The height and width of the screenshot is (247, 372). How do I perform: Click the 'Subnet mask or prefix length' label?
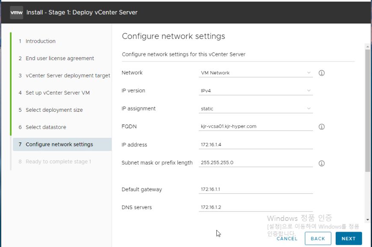pos(157,163)
